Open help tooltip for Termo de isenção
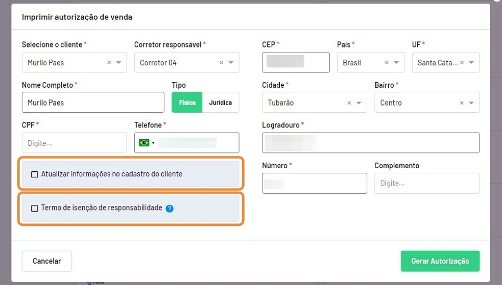This screenshot has height=285, width=502. (170, 209)
